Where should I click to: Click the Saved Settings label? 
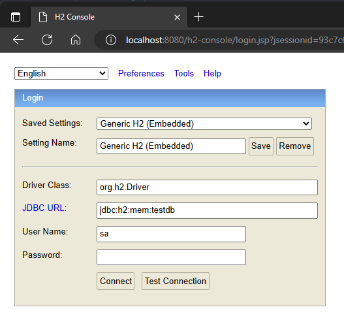click(52, 123)
